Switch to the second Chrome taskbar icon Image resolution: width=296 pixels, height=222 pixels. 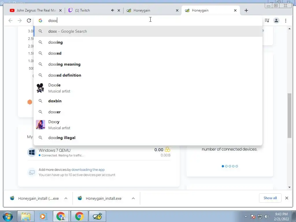[x=79, y=216]
